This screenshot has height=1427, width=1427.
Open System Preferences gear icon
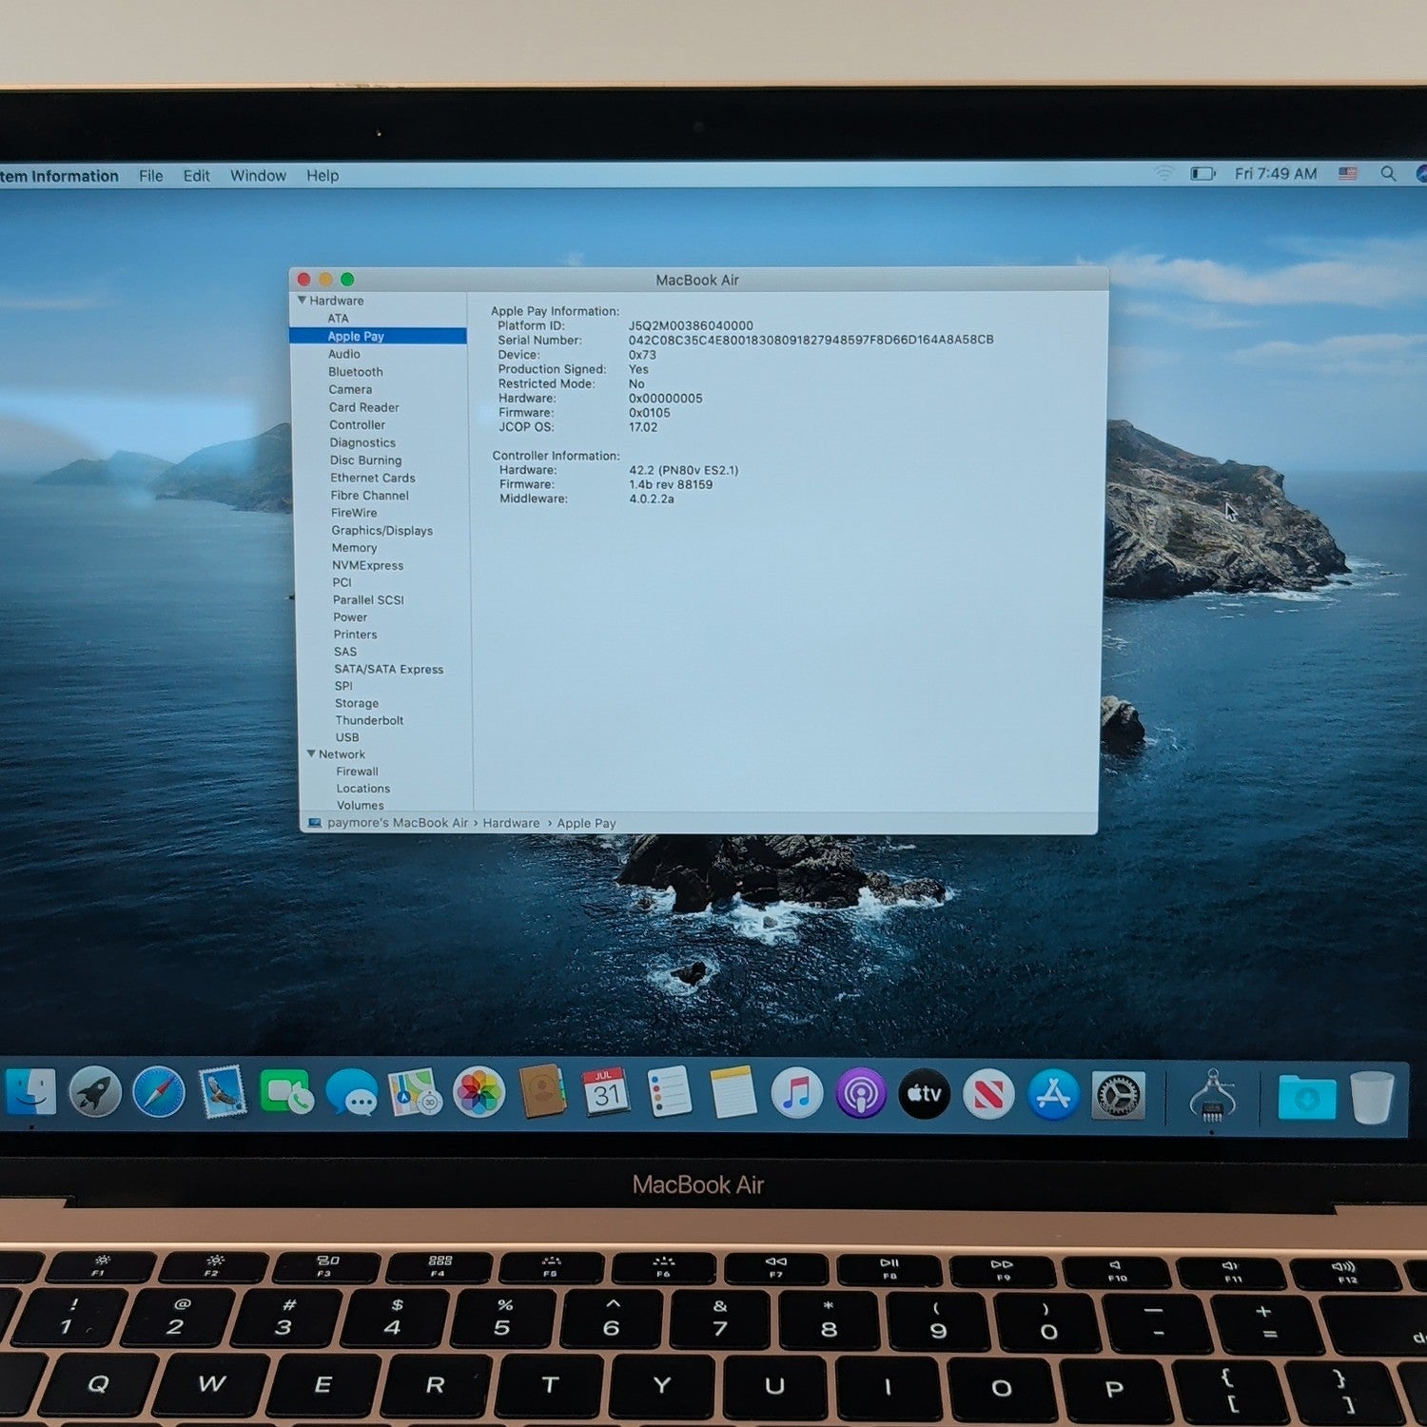coord(1118,1096)
